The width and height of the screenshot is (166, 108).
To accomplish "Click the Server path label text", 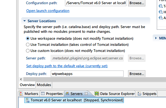I will point(36,58).
